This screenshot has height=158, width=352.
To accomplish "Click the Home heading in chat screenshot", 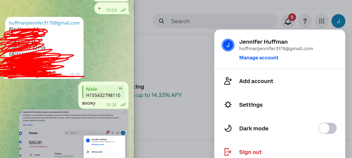I will 33,133.
